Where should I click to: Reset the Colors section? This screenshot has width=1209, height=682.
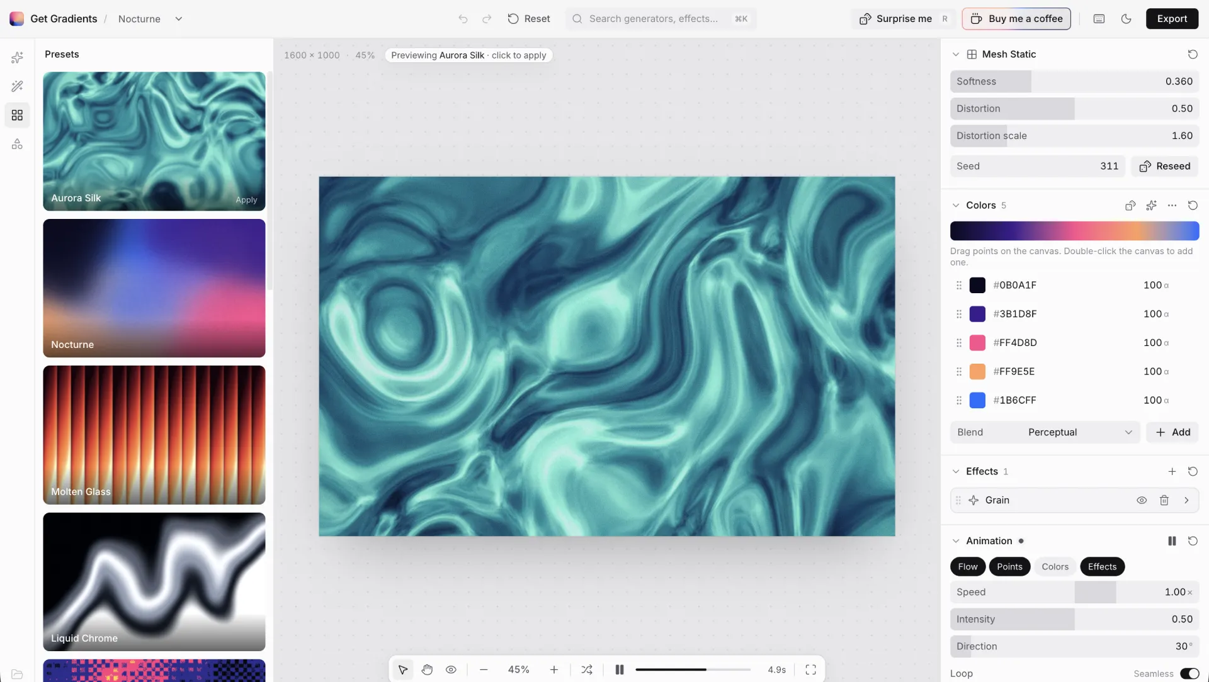click(x=1193, y=205)
